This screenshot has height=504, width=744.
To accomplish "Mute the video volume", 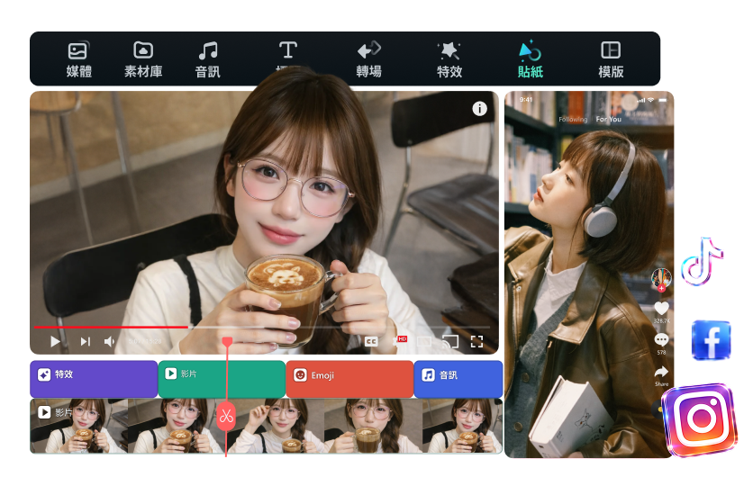I will tap(110, 342).
